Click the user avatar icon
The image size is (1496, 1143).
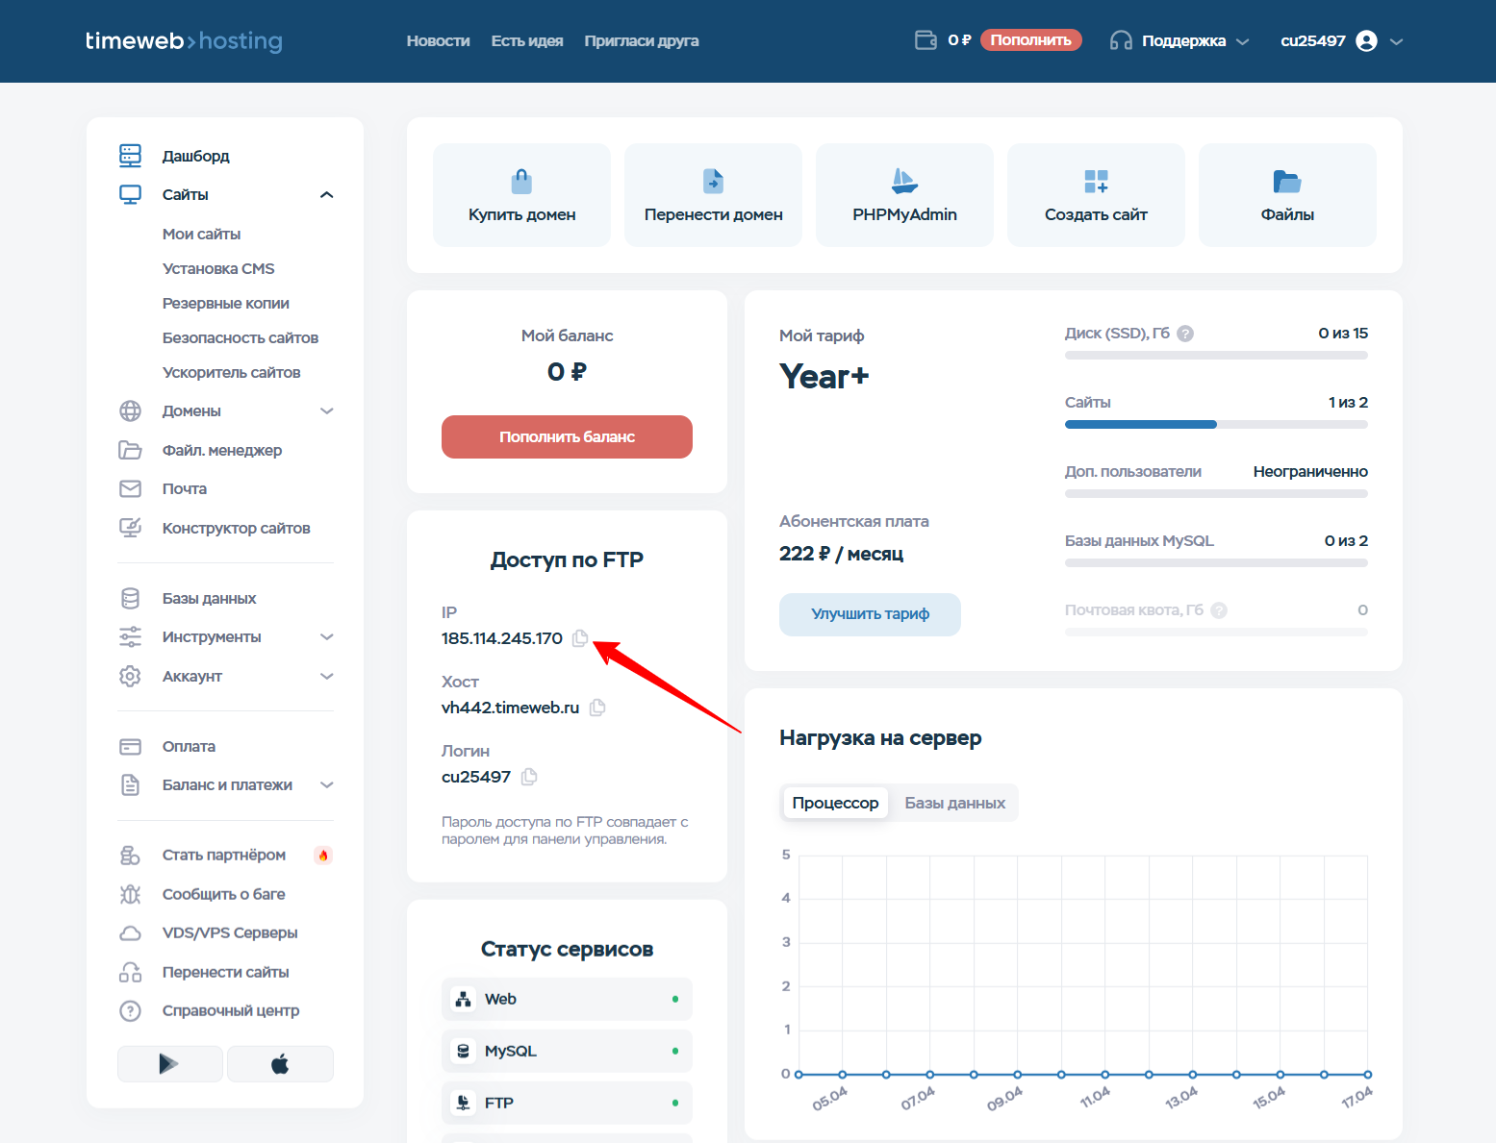[1366, 40]
